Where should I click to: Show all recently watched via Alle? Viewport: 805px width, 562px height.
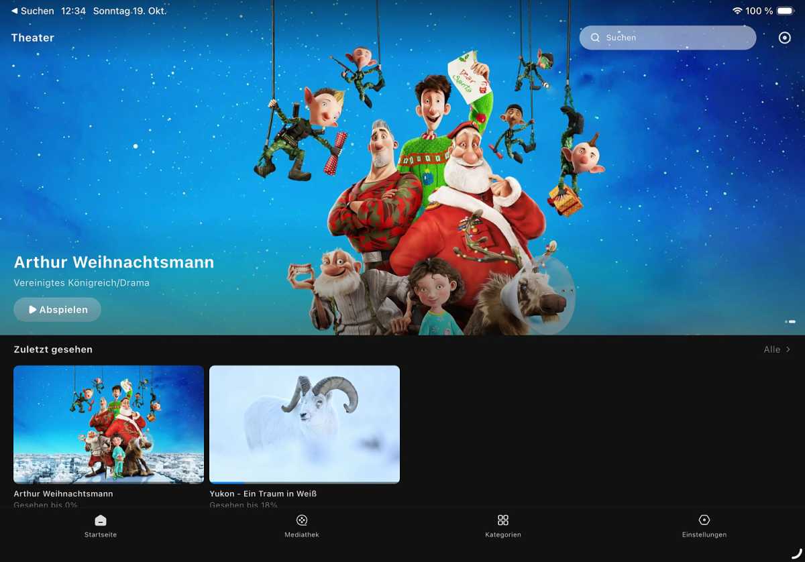[771, 349]
